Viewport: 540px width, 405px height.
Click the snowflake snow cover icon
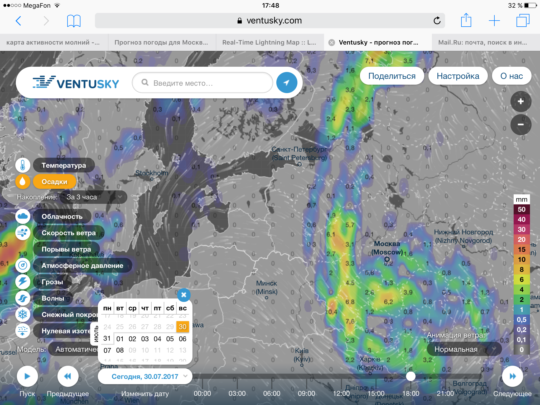pos(23,315)
